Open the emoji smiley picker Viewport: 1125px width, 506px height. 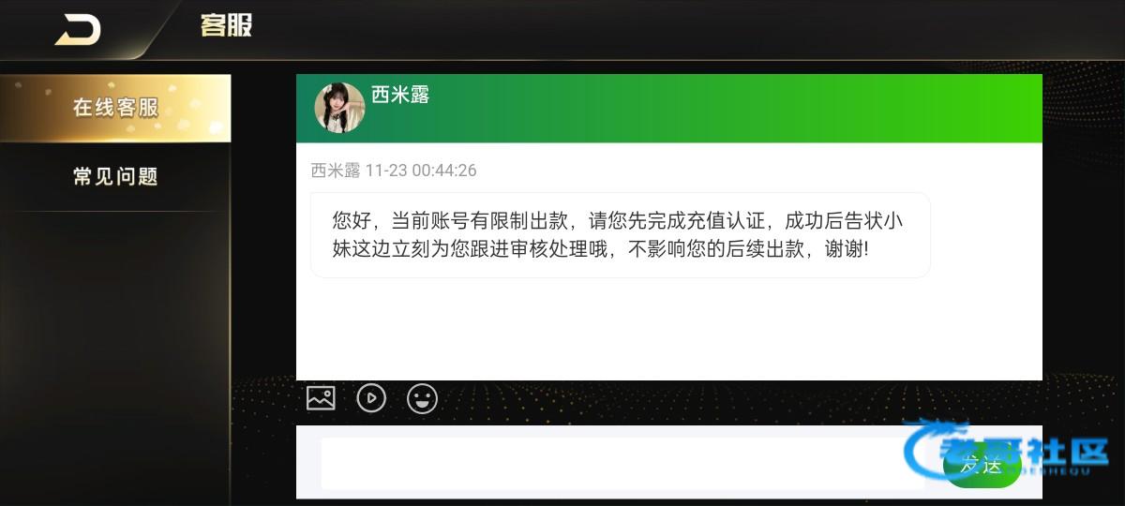422,398
